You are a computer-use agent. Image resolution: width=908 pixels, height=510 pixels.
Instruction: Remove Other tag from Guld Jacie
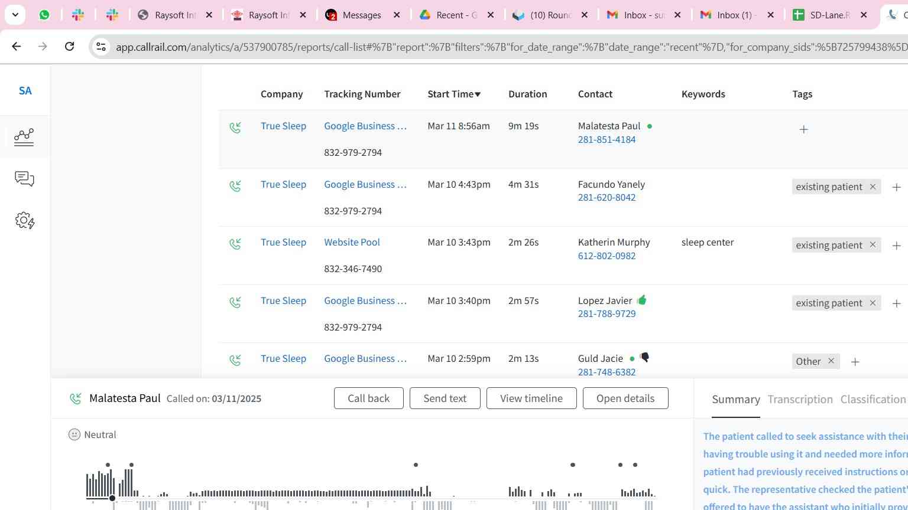click(831, 361)
